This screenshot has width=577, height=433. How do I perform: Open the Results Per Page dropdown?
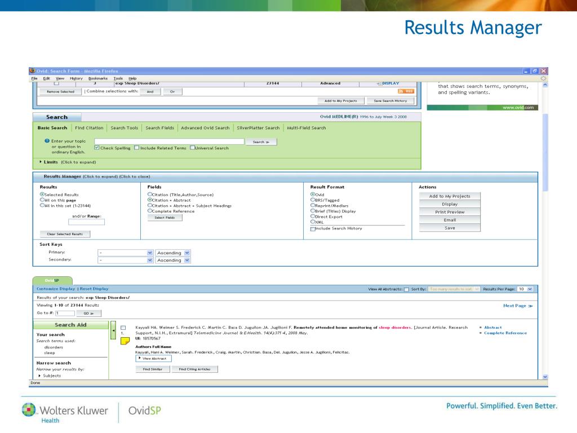[x=525, y=289]
